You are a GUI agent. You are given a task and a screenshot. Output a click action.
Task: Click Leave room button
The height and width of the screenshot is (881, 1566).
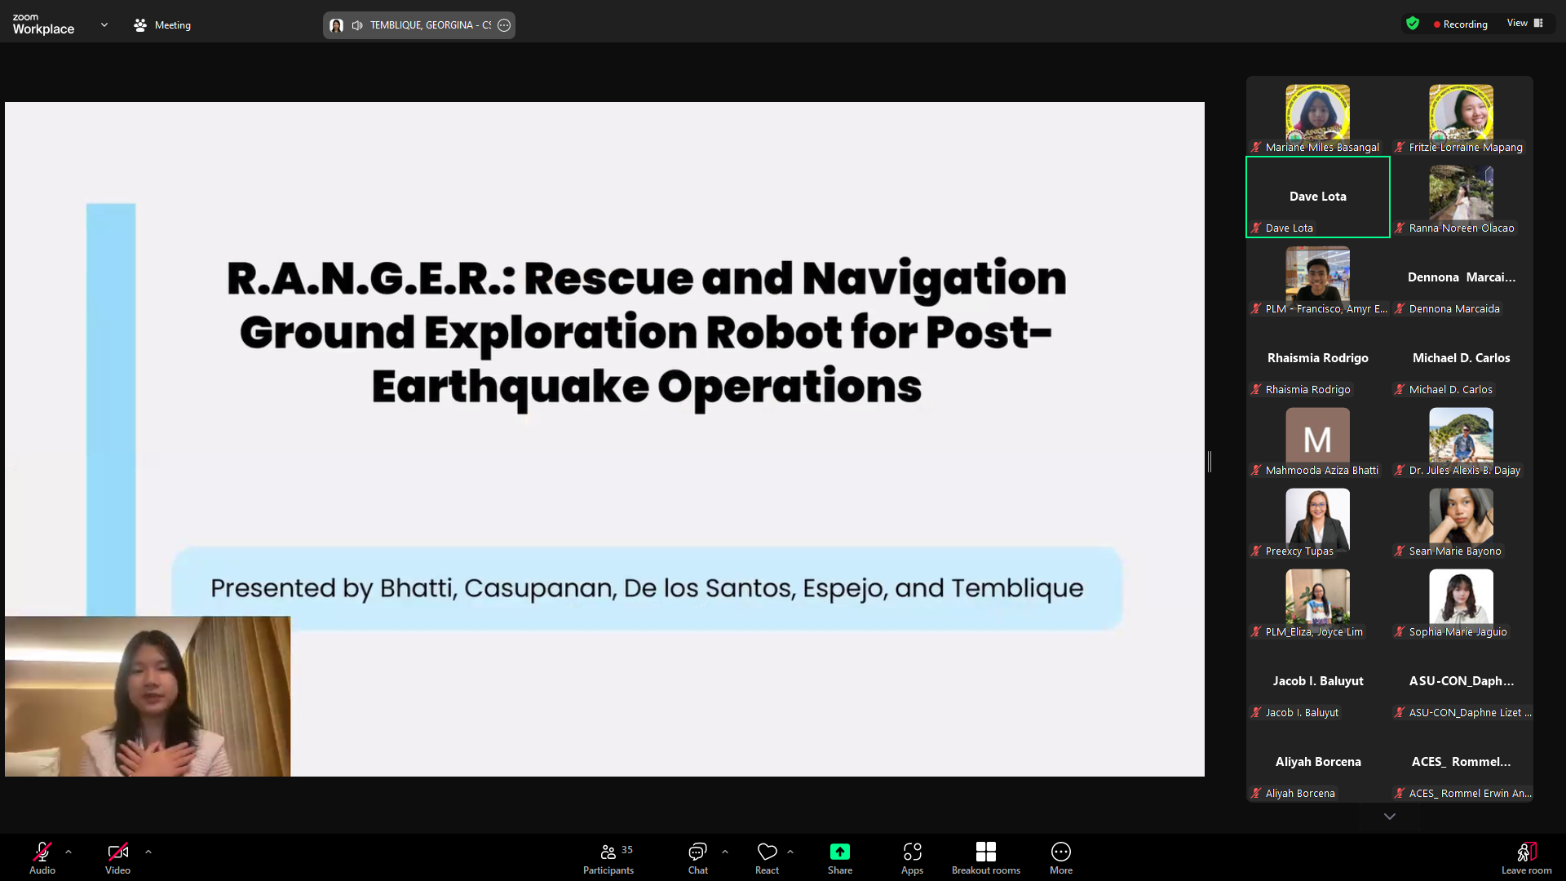pos(1526,858)
